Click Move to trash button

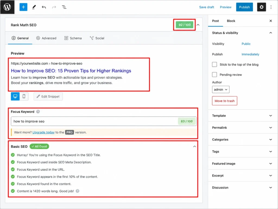[225, 101]
